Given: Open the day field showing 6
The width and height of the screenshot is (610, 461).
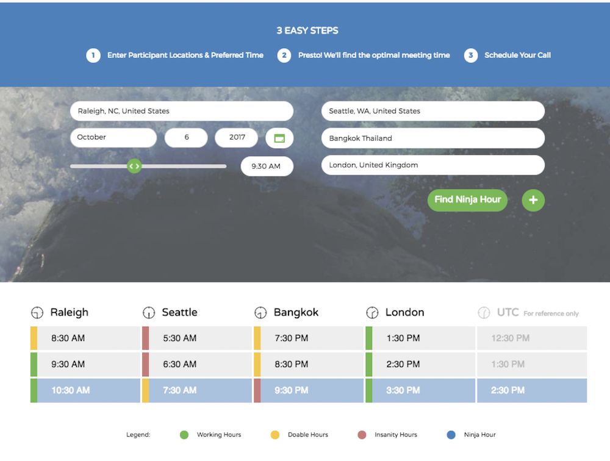Looking at the screenshot, I should [186, 138].
